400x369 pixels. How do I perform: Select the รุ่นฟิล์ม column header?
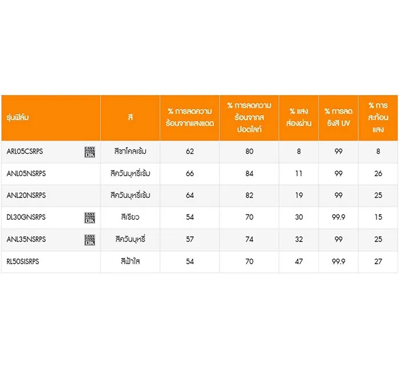[x=18, y=117]
